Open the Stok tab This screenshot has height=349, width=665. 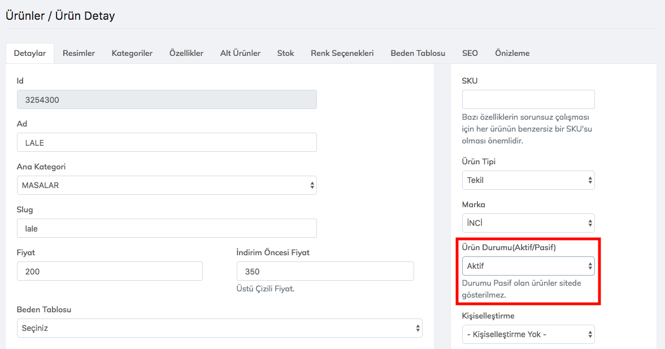coord(285,53)
